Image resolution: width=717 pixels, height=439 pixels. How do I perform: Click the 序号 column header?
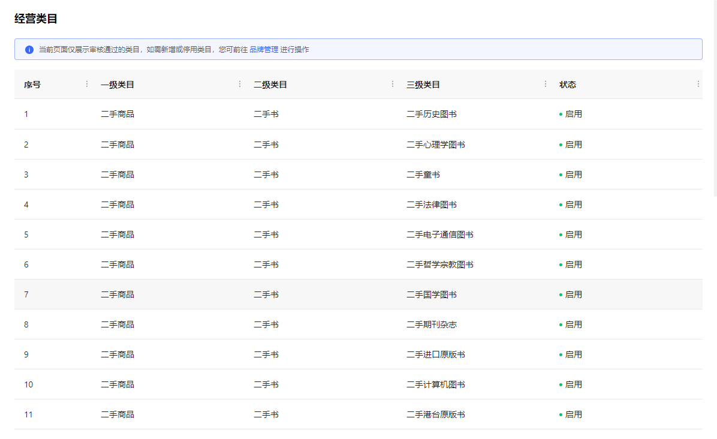pos(32,85)
